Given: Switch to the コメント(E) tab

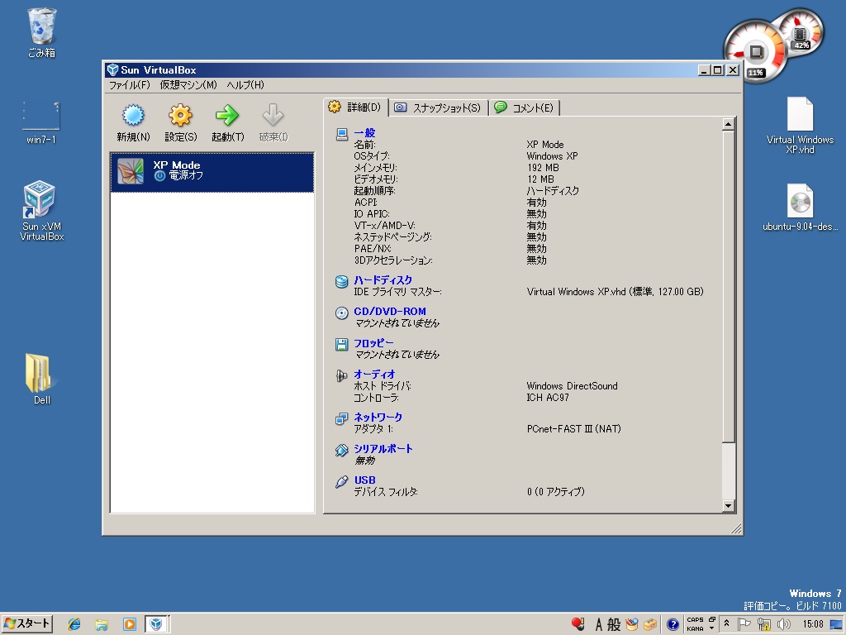Looking at the screenshot, I should tap(525, 108).
